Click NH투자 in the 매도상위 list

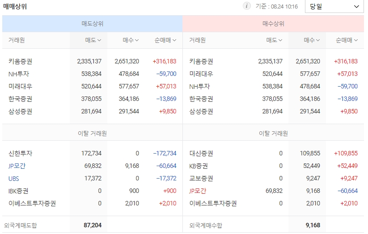tap(19, 74)
